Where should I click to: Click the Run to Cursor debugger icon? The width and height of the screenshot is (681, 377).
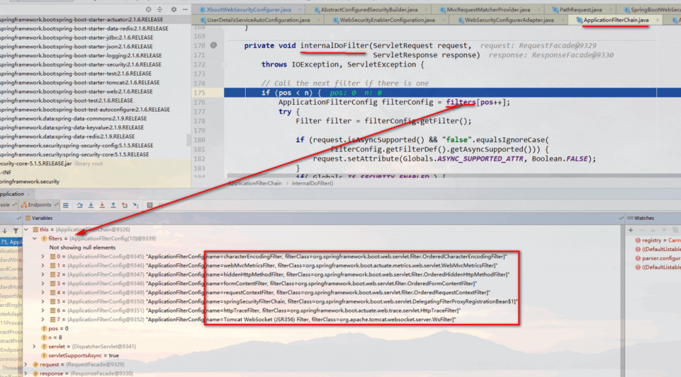(x=136, y=206)
